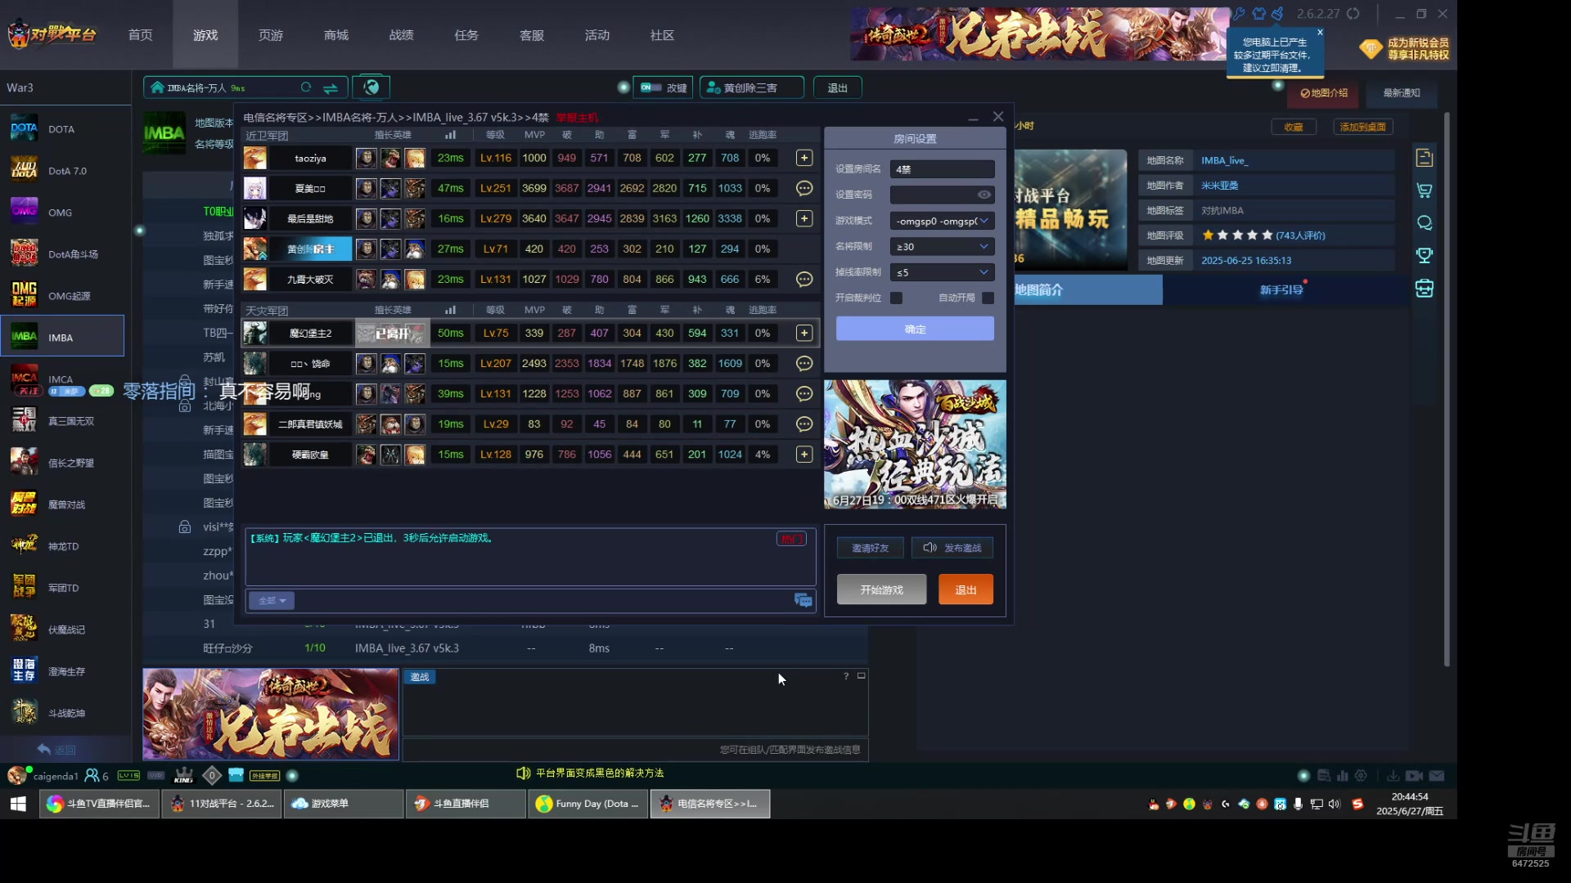The width and height of the screenshot is (1571, 883).
Task: Open video camera icon in status bar
Action: pyautogui.click(x=1414, y=775)
